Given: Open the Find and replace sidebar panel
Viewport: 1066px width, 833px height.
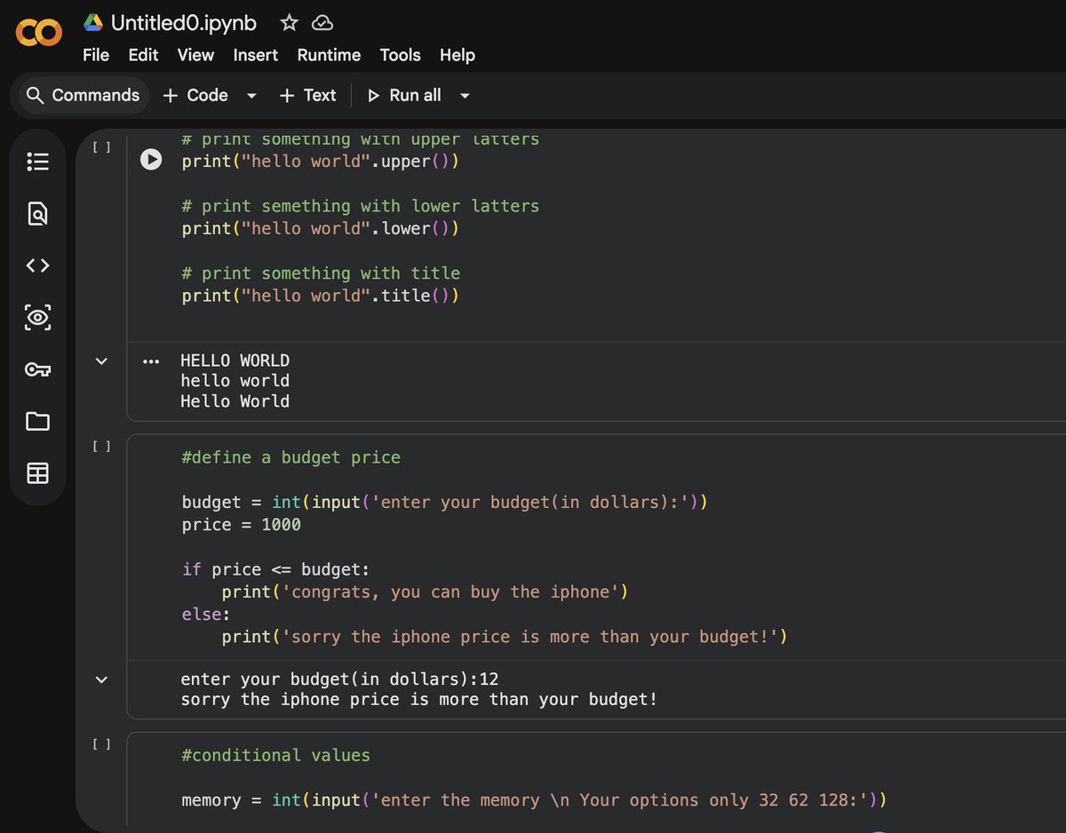Looking at the screenshot, I should tap(38, 214).
